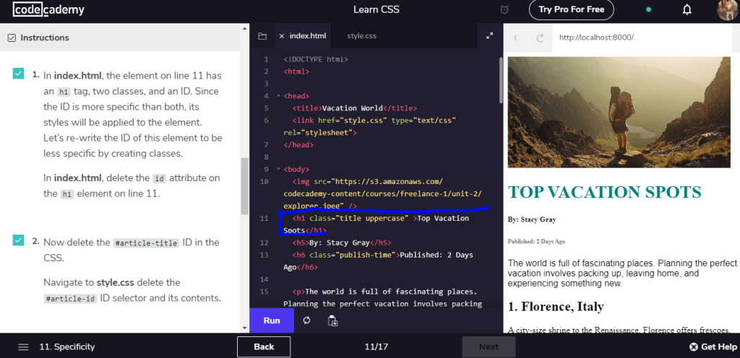Viewport: 740px width, 358px height.
Task: Click Try Pro For Free button
Action: click(x=572, y=10)
